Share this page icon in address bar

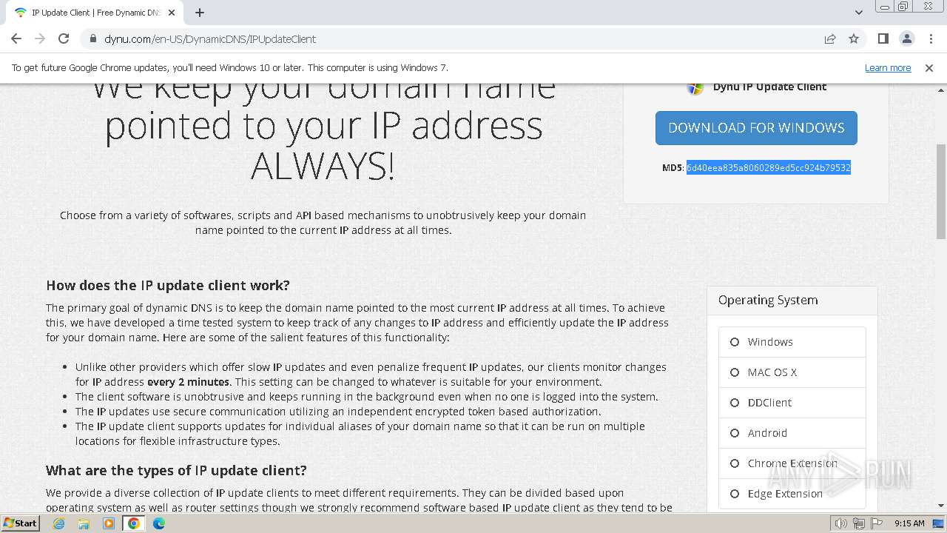pyautogui.click(x=830, y=38)
